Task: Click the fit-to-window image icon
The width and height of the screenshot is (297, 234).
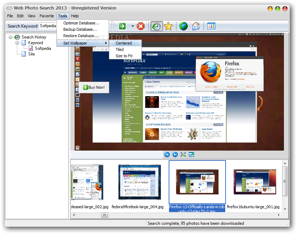Action: tap(183, 155)
